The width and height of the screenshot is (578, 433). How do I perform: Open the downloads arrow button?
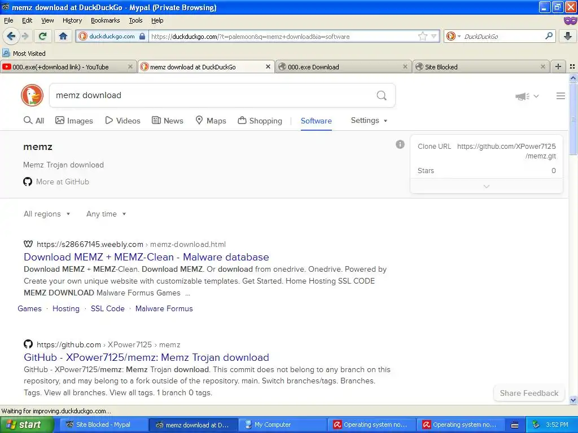(568, 36)
